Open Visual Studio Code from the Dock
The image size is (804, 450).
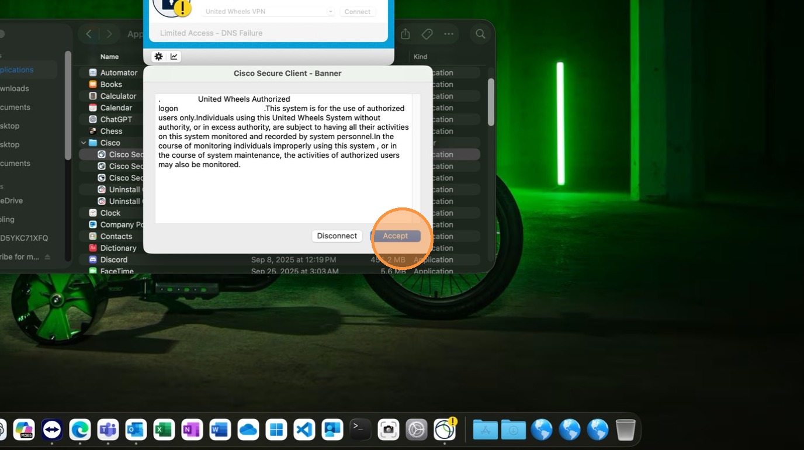pos(304,430)
